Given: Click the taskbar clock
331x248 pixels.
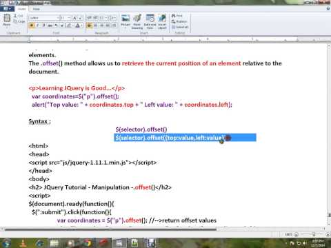Looking at the screenshot, I should [318, 242].
